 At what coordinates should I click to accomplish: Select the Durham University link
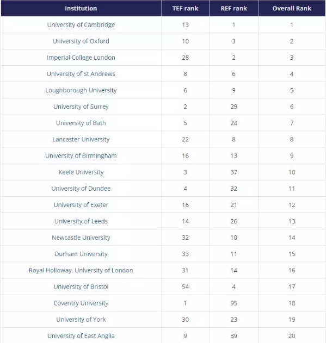click(81, 254)
